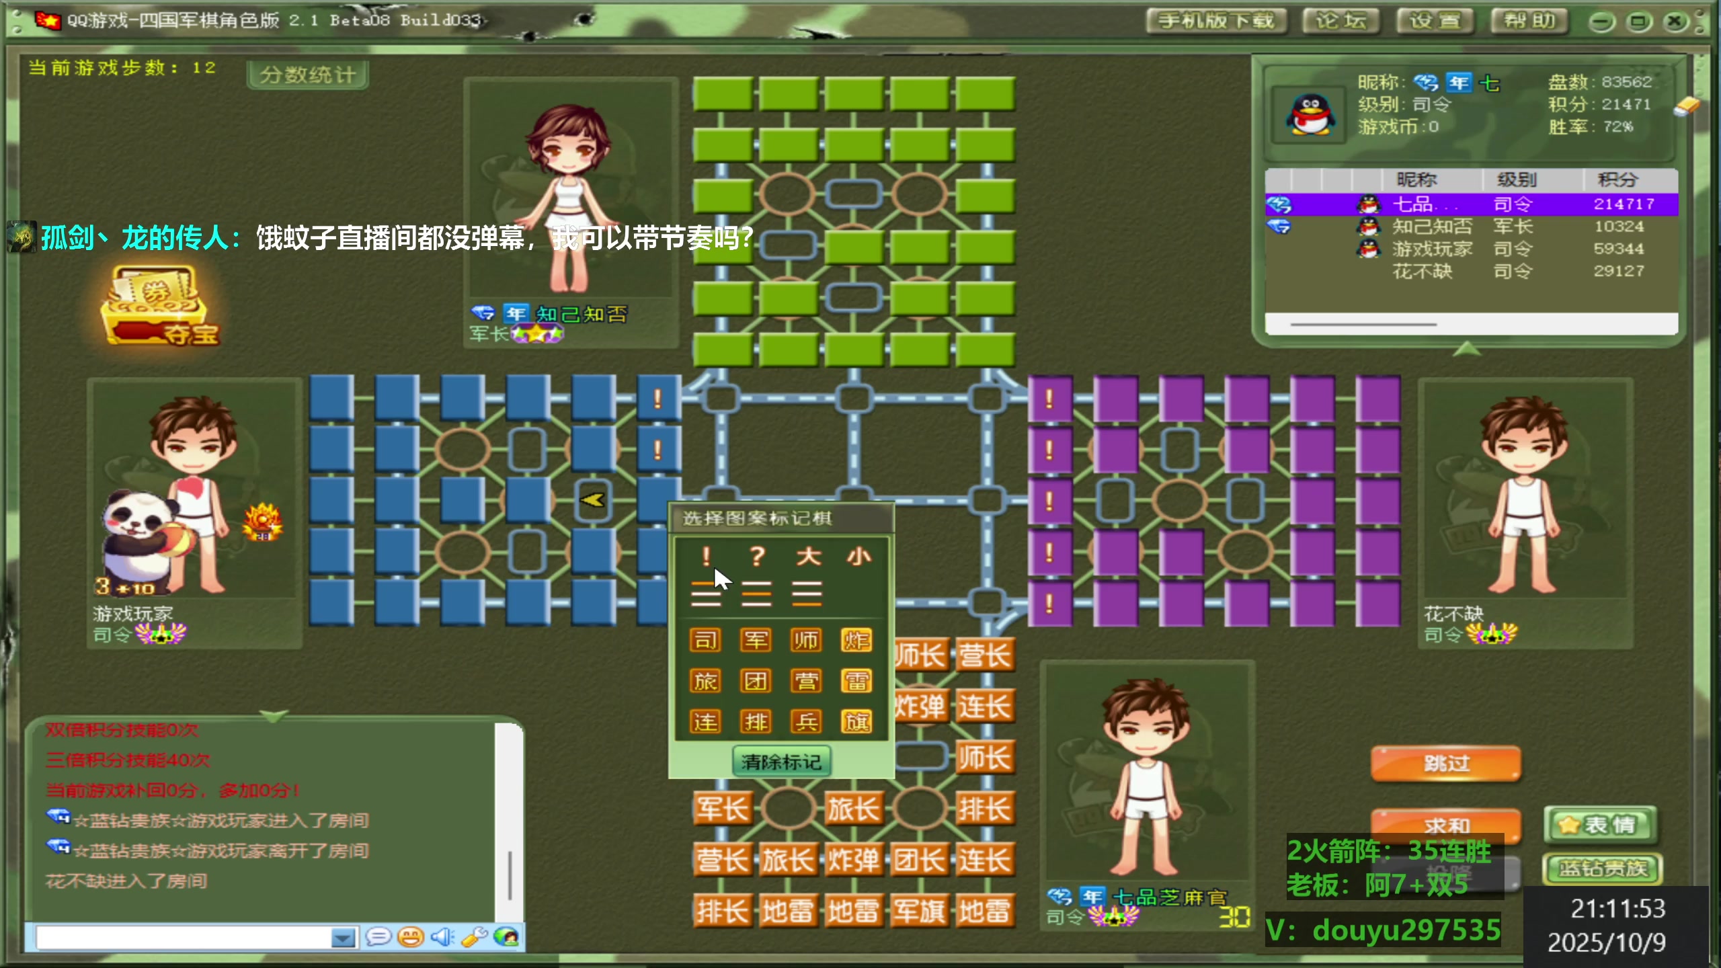Open the 论坛 forum page
This screenshot has height=968, width=1721.
click(x=1339, y=20)
